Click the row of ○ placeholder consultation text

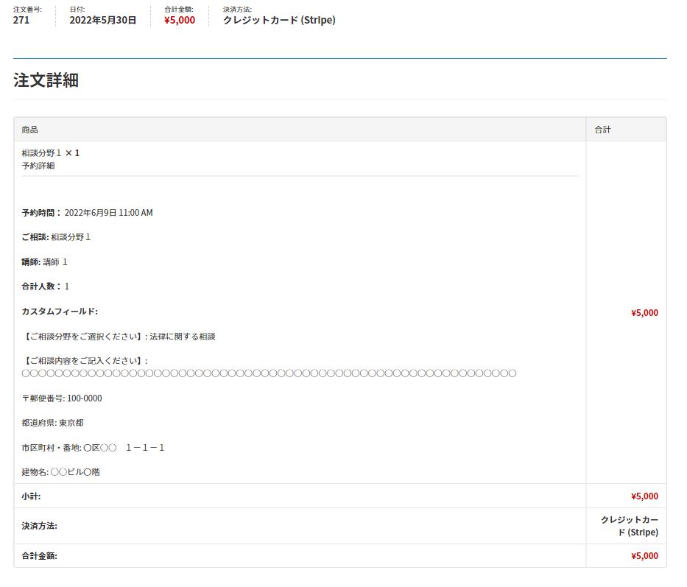point(269,373)
